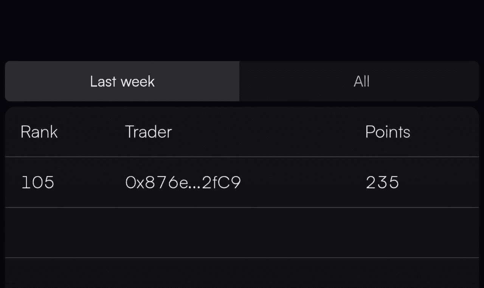The width and height of the screenshot is (484, 288).
Task: Click header row space right of Points
Action: point(444,132)
